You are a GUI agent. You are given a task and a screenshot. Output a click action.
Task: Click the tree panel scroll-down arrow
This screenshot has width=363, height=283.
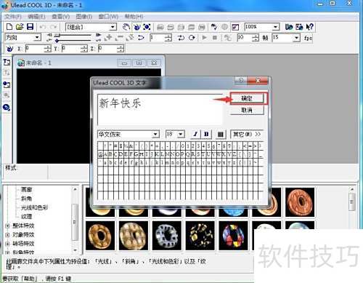pyautogui.click(x=75, y=250)
